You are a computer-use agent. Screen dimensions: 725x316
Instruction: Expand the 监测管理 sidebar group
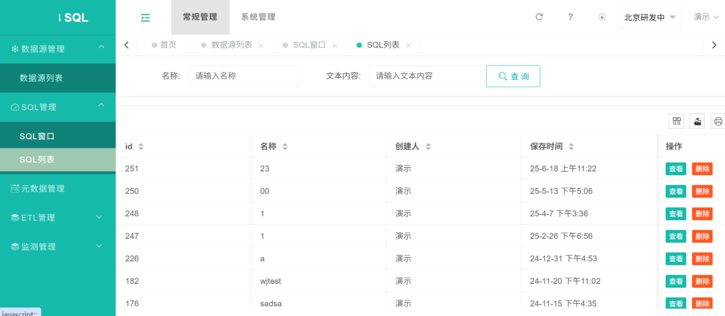pos(99,246)
